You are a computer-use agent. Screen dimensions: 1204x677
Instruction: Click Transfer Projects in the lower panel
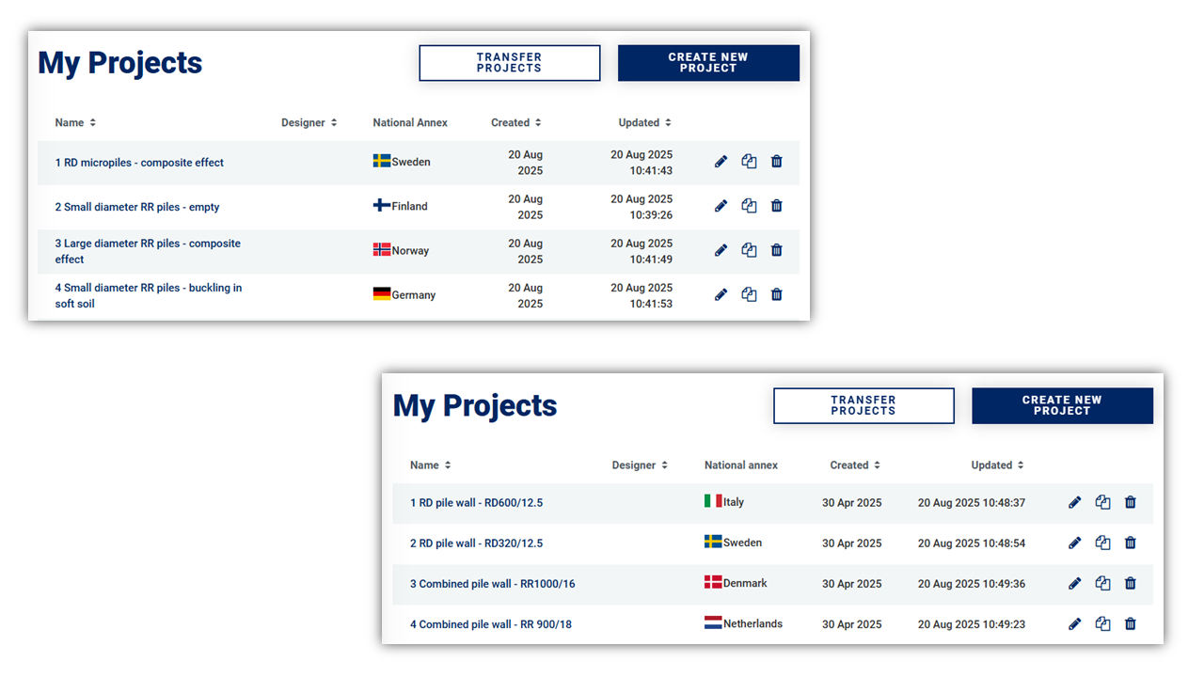(x=863, y=406)
